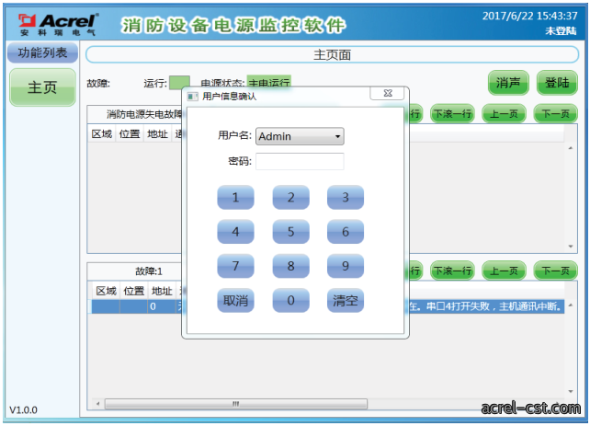Go to 主页 in the function list

[42, 87]
